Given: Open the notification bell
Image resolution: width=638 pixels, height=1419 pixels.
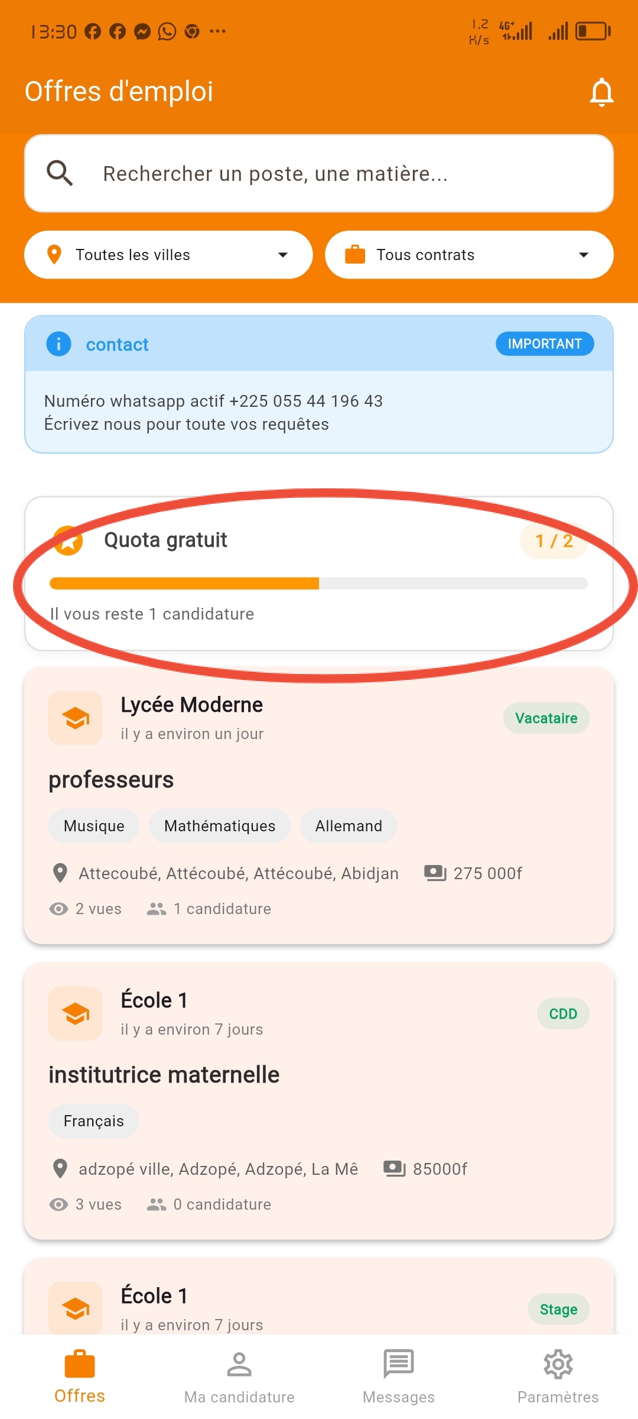Looking at the screenshot, I should [601, 93].
